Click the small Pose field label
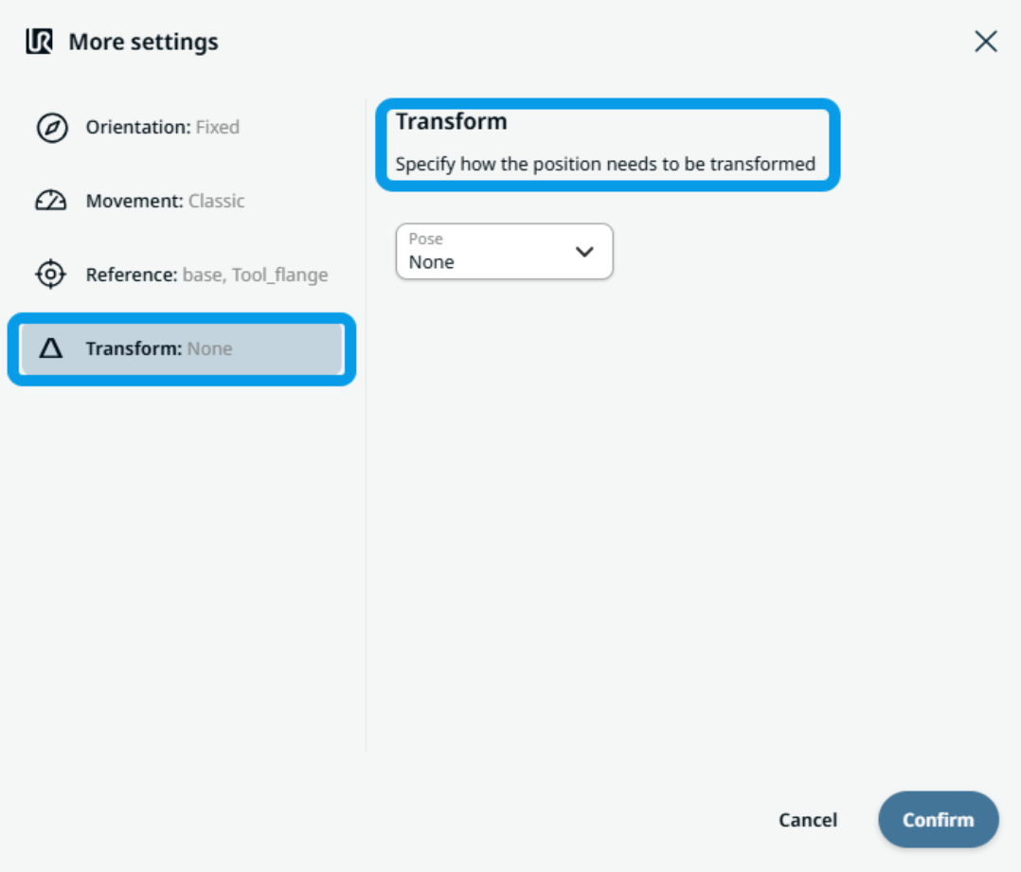The image size is (1021, 872). coord(426,239)
